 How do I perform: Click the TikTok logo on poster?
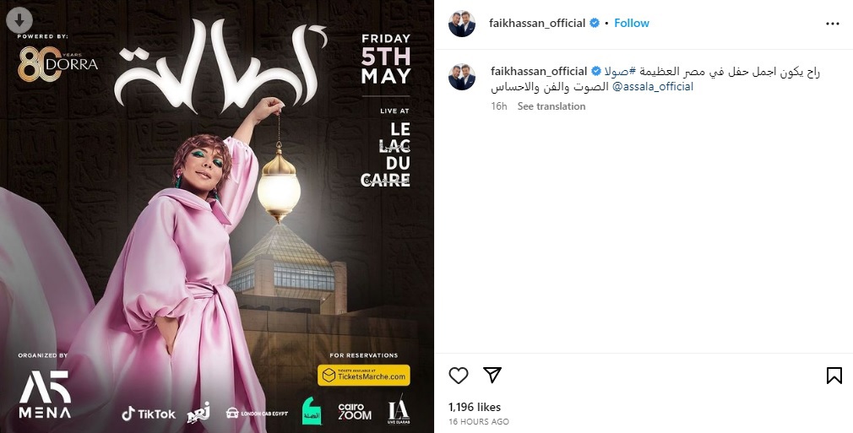click(x=149, y=414)
